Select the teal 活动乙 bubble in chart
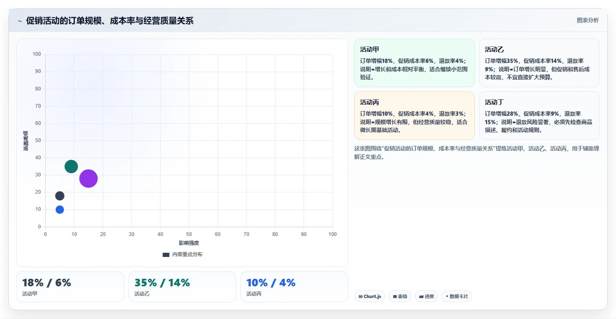The height and width of the screenshot is (319, 616). [x=71, y=166]
